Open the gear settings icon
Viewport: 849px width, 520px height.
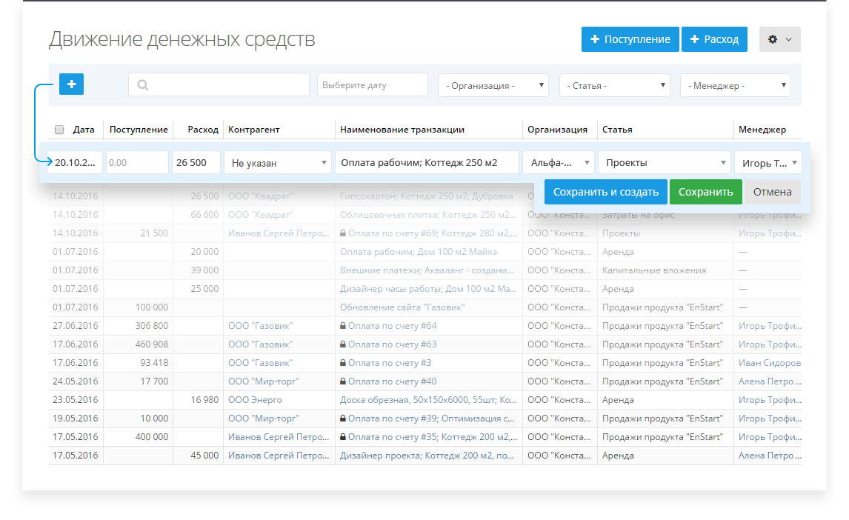click(x=774, y=39)
